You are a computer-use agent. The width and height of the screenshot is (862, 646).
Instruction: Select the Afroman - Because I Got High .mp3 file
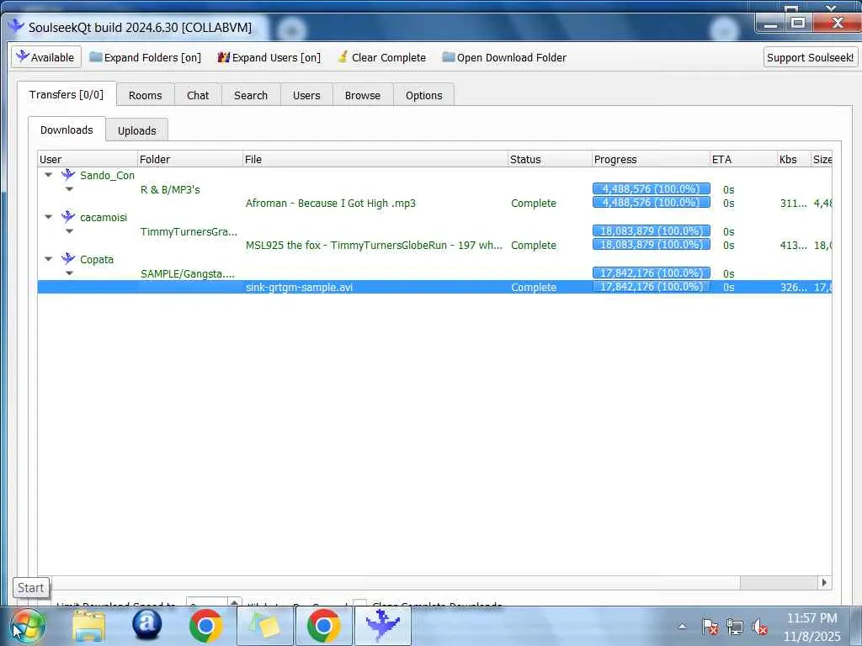pos(330,204)
